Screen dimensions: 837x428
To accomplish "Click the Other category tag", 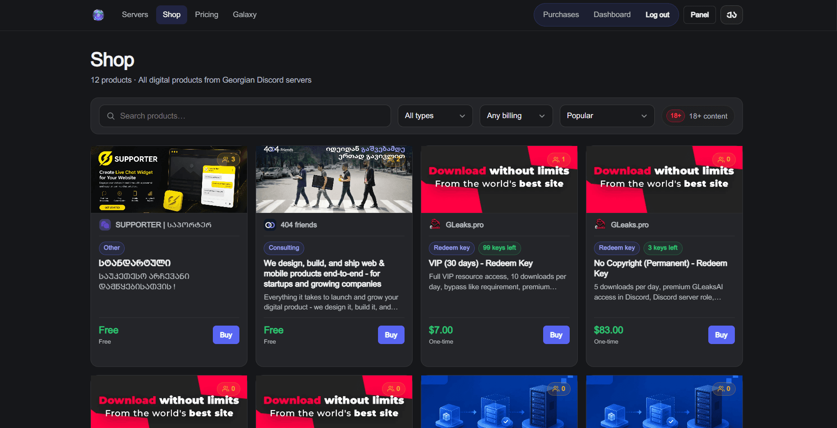I will pos(112,248).
